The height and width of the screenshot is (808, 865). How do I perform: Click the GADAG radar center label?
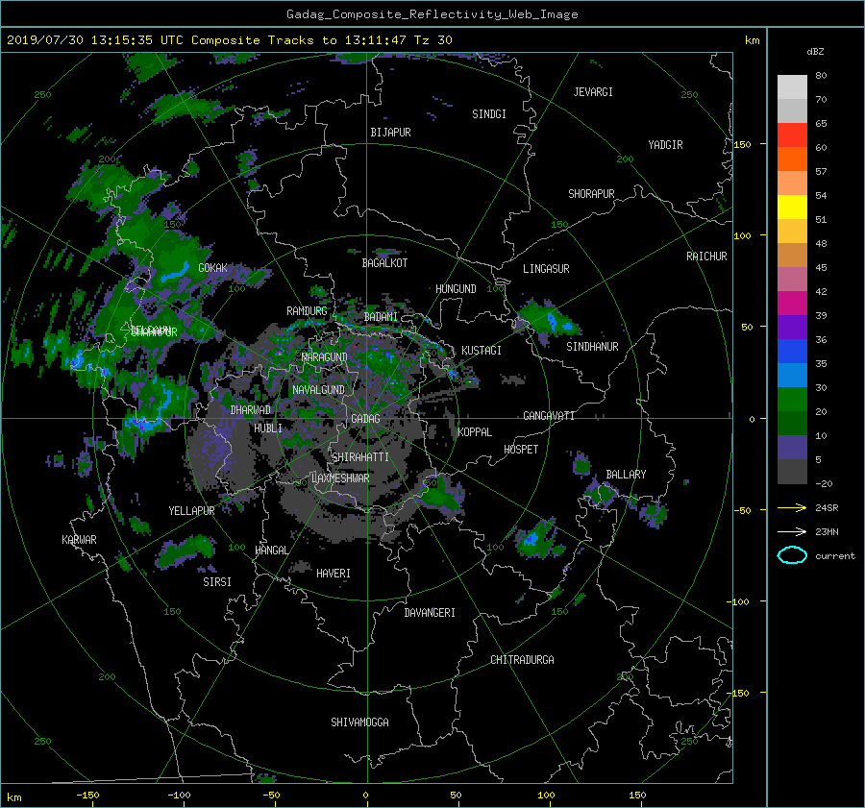[x=365, y=419]
